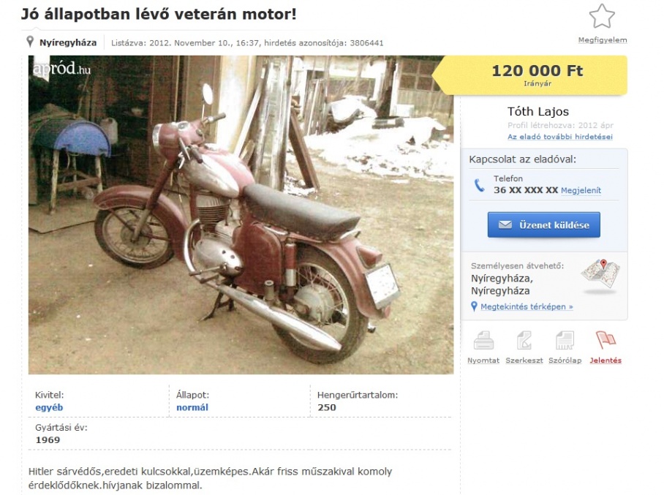664x495 pixels.
Task: Click the Megfigyelem watch label
Action: [x=602, y=40]
